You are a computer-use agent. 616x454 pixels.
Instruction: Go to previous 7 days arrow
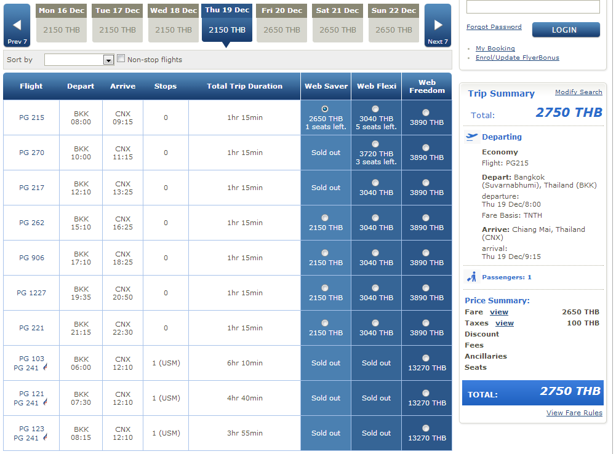(x=17, y=25)
